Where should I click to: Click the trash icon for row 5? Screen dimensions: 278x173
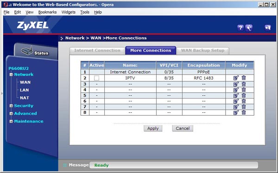[x=244, y=95]
